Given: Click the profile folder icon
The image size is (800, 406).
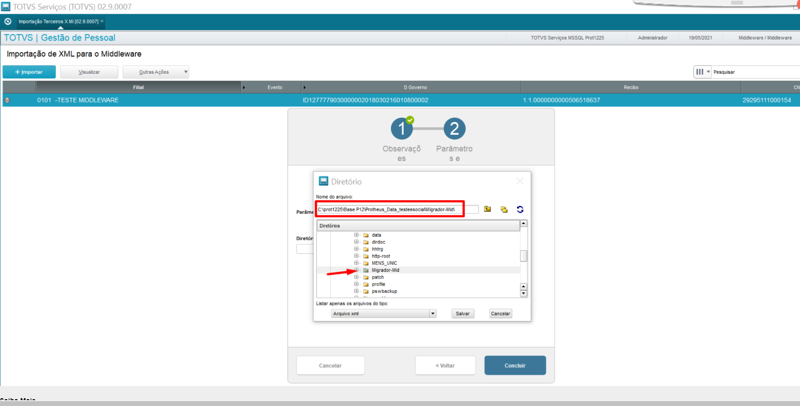Looking at the screenshot, I should click(366, 284).
